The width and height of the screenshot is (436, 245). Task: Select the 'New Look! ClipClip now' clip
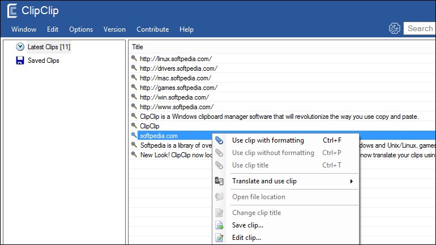[176, 154]
